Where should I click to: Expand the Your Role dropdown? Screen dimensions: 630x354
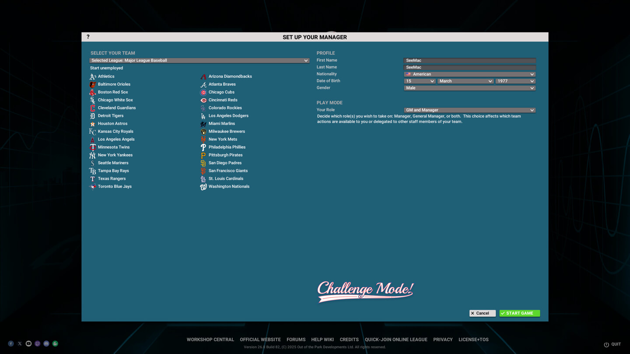tap(469, 110)
